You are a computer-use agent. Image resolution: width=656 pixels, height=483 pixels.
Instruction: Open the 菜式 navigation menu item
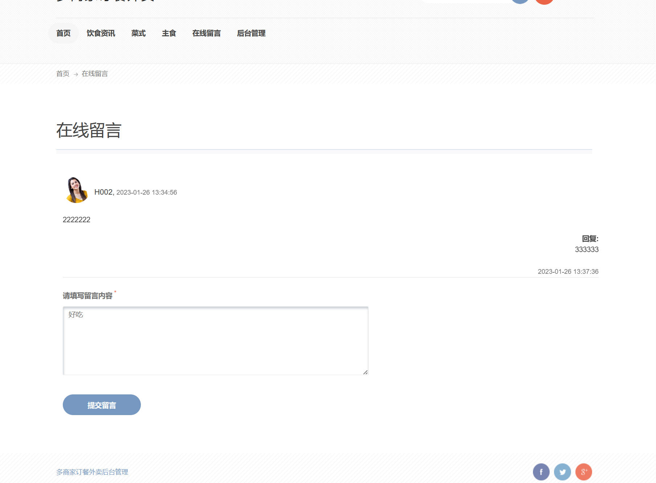point(138,33)
